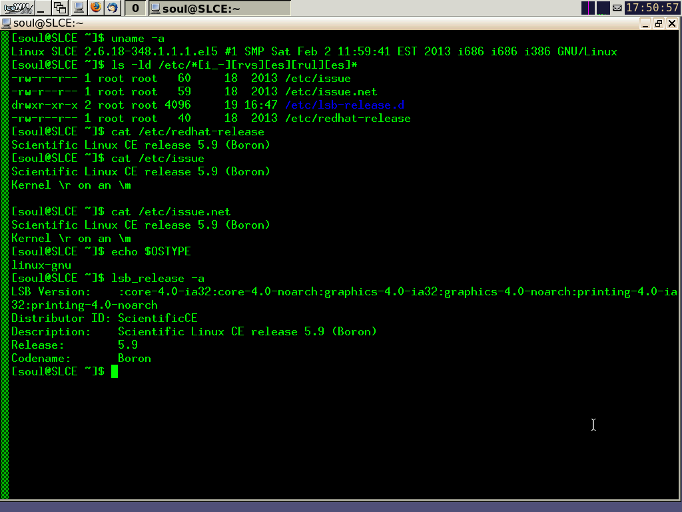This screenshot has width=682, height=512.
Task: Click the 'lsb_release -a' command line
Action: pyautogui.click(x=108, y=278)
